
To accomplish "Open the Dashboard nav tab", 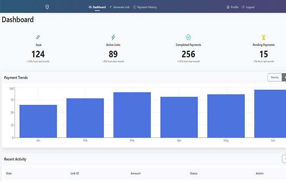I will 97,7.
